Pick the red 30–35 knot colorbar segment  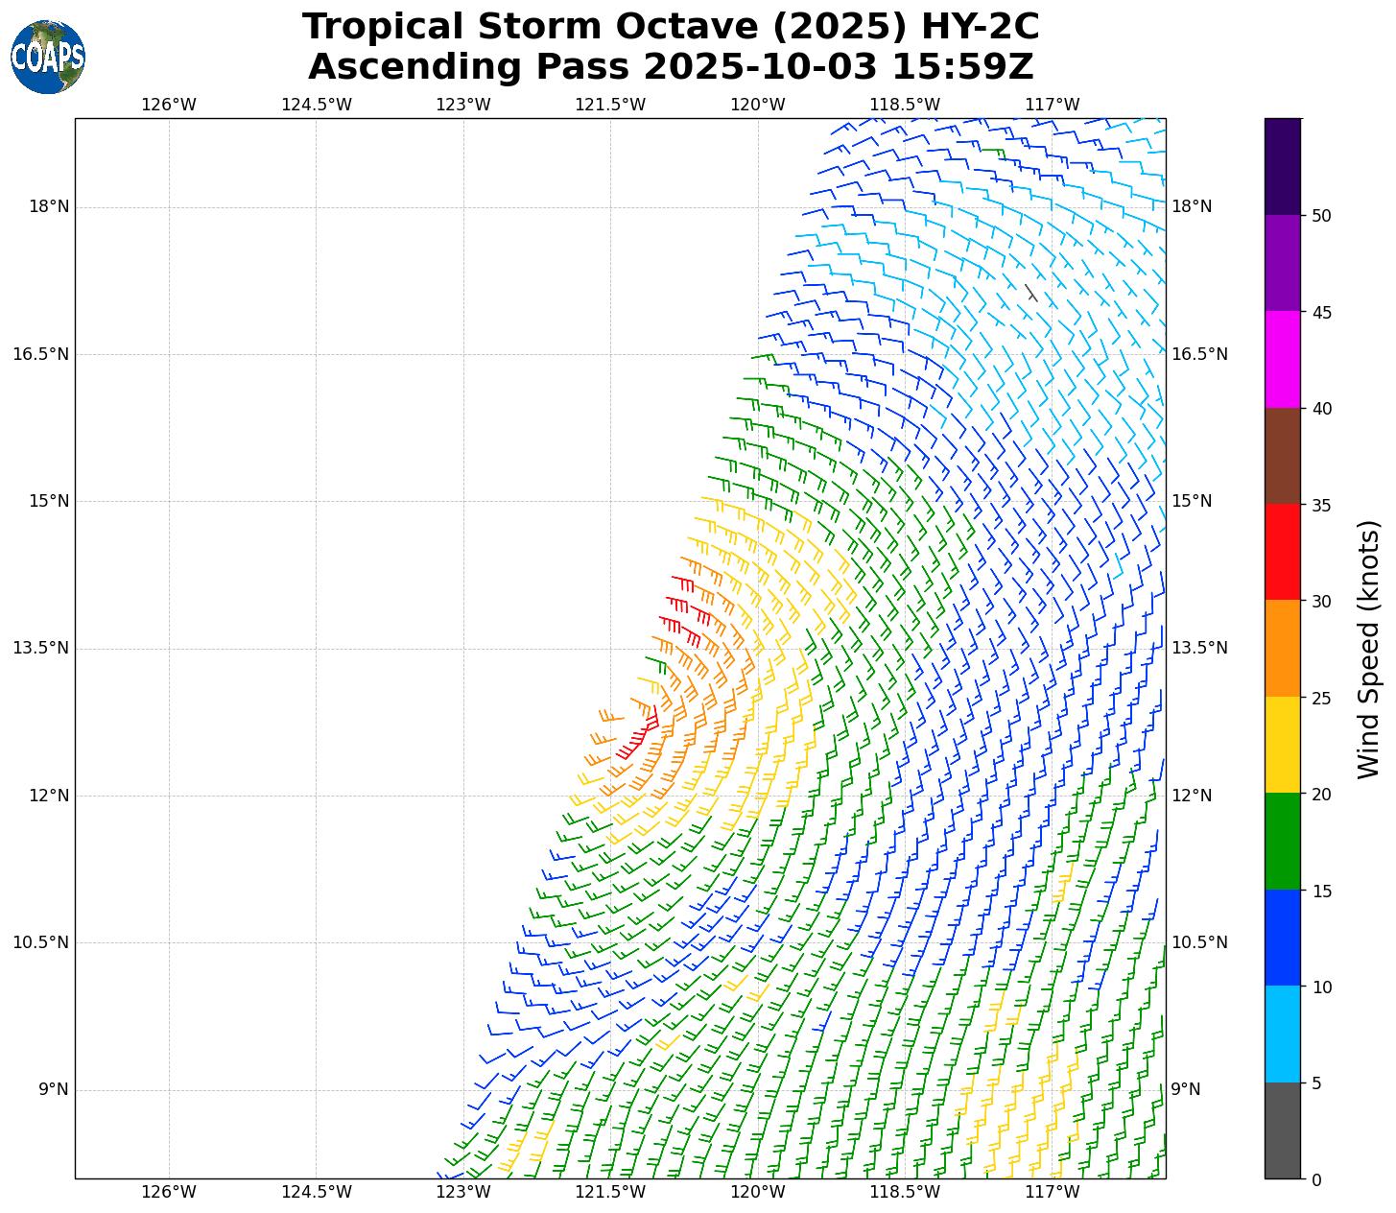pos(1282,552)
